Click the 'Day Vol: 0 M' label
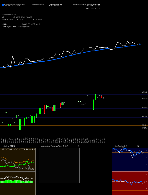Screen dimensions: 148x195 tap(93, 9)
